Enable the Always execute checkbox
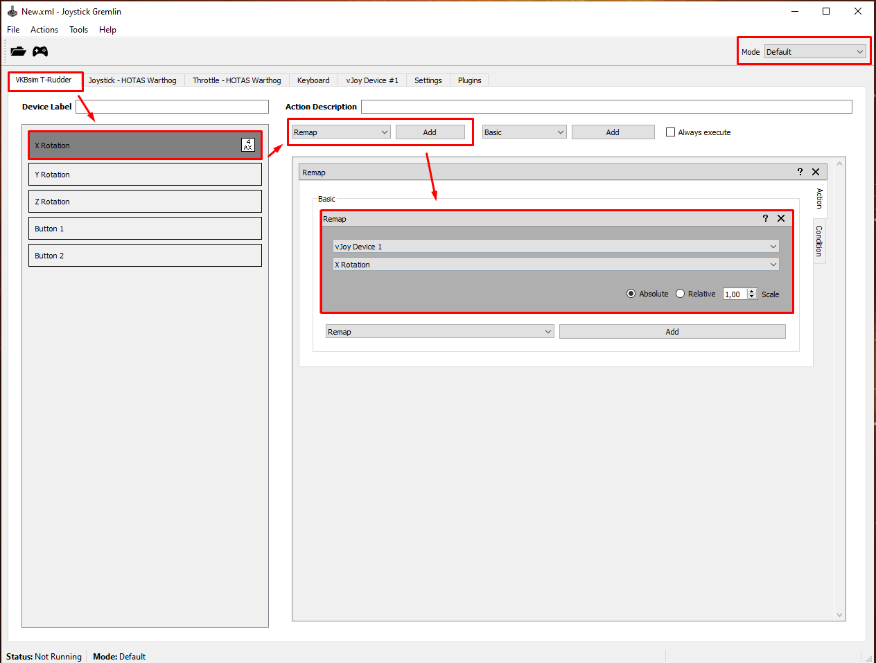Image resolution: width=876 pixels, height=663 pixels. point(670,132)
